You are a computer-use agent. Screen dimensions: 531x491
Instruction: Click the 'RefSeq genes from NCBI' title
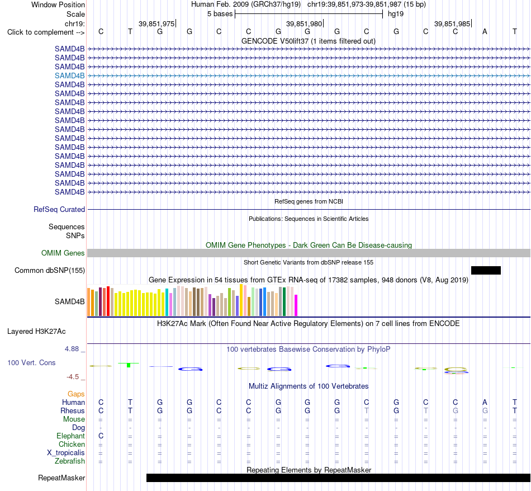click(309, 201)
